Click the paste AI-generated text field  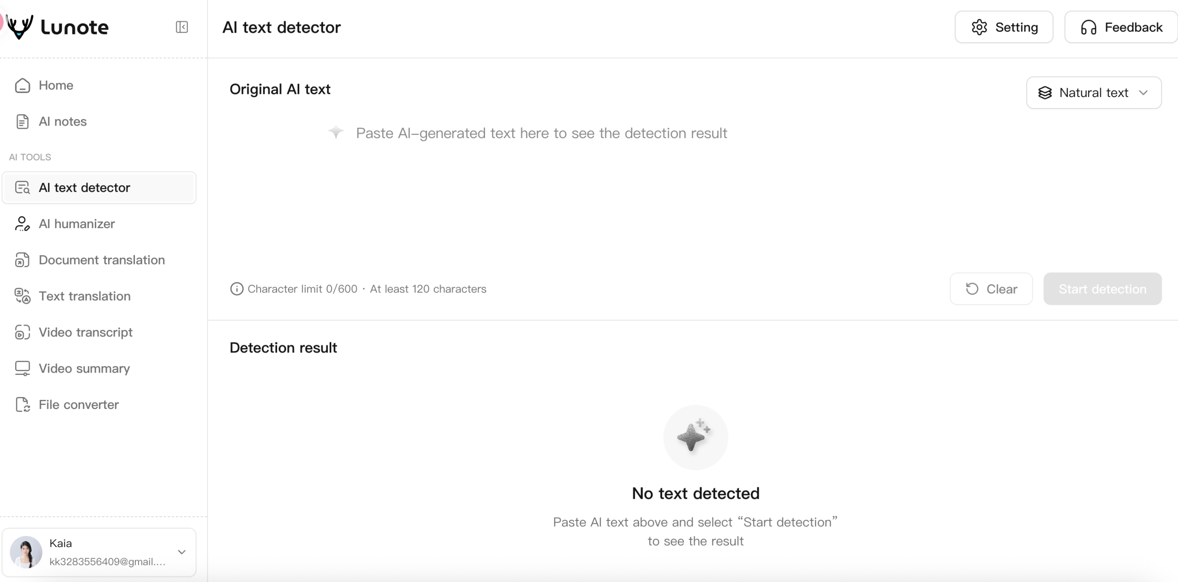coord(695,189)
